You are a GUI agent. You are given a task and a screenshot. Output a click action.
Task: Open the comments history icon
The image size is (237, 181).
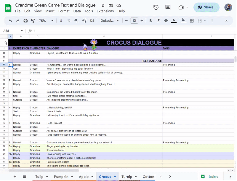coord(168,7)
